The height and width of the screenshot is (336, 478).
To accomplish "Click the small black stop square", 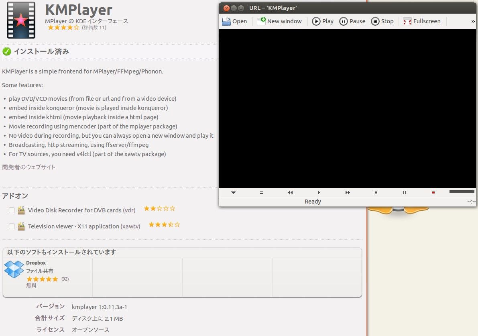I will tap(376, 192).
